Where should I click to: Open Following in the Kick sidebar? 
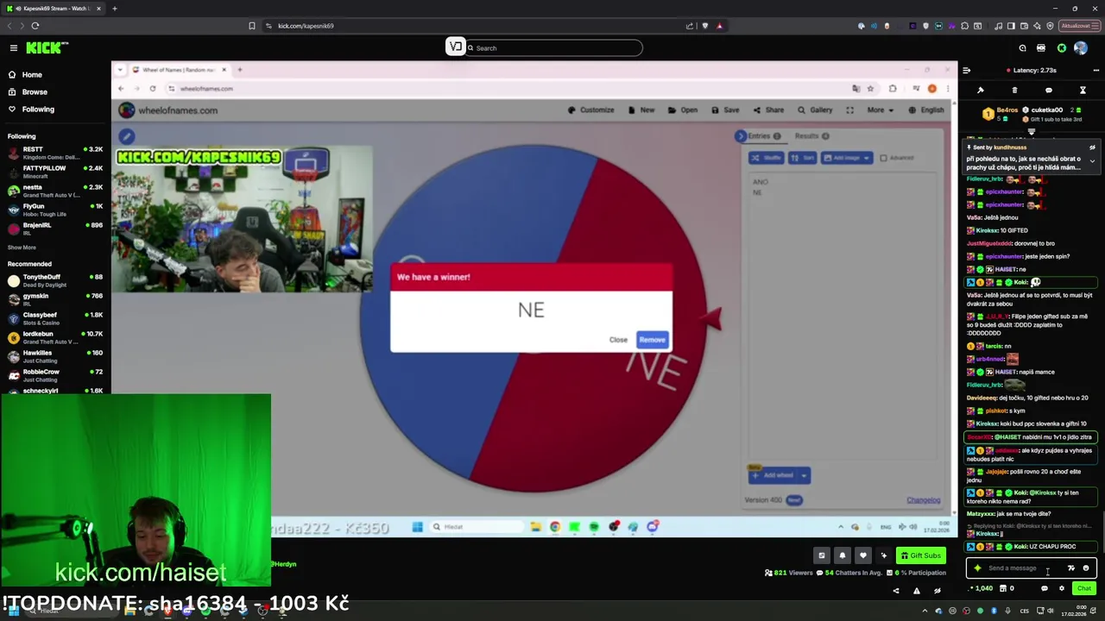point(31,110)
